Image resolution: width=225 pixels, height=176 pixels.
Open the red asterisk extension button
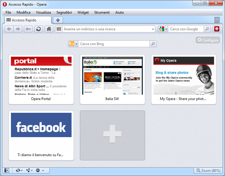pyautogui.click(x=217, y=29)
